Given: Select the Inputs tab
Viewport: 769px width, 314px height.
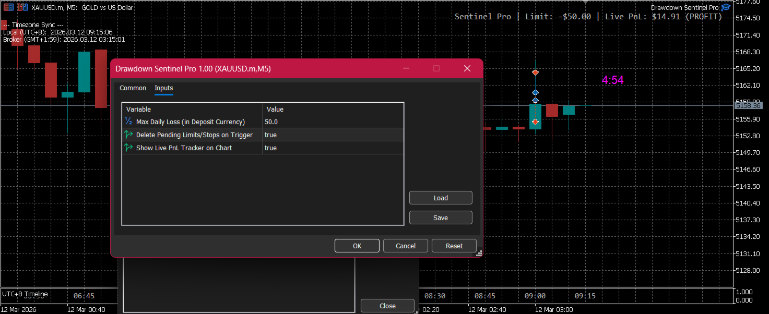Looking at the screenshot, I should tap(163, 88).
